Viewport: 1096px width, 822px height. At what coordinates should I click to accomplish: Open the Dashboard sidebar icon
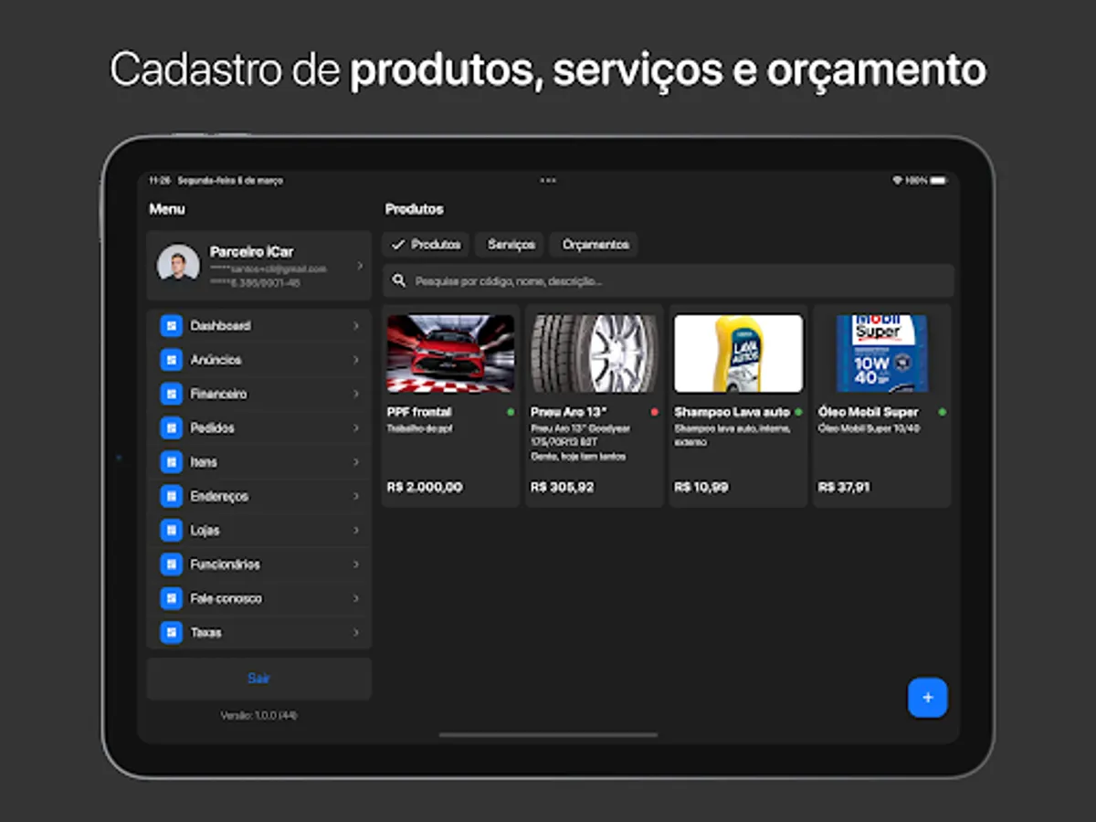pos(171,325)
